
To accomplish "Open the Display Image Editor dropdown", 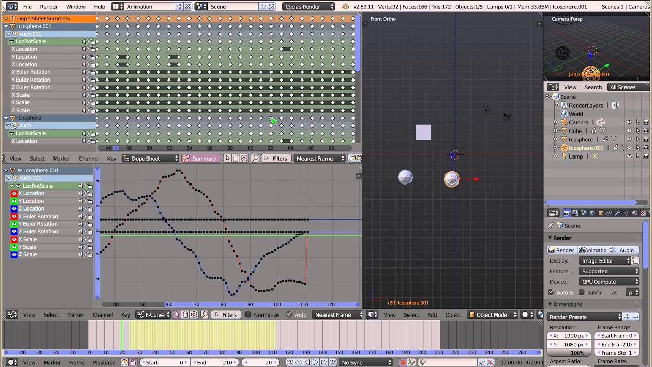I will pyautogui.click(x=605, y=260).
